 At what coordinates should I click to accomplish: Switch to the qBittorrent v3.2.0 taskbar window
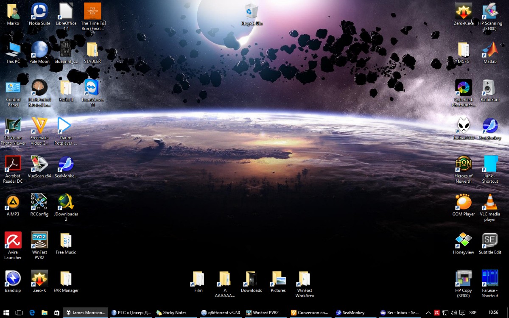(x=221, y=312)
